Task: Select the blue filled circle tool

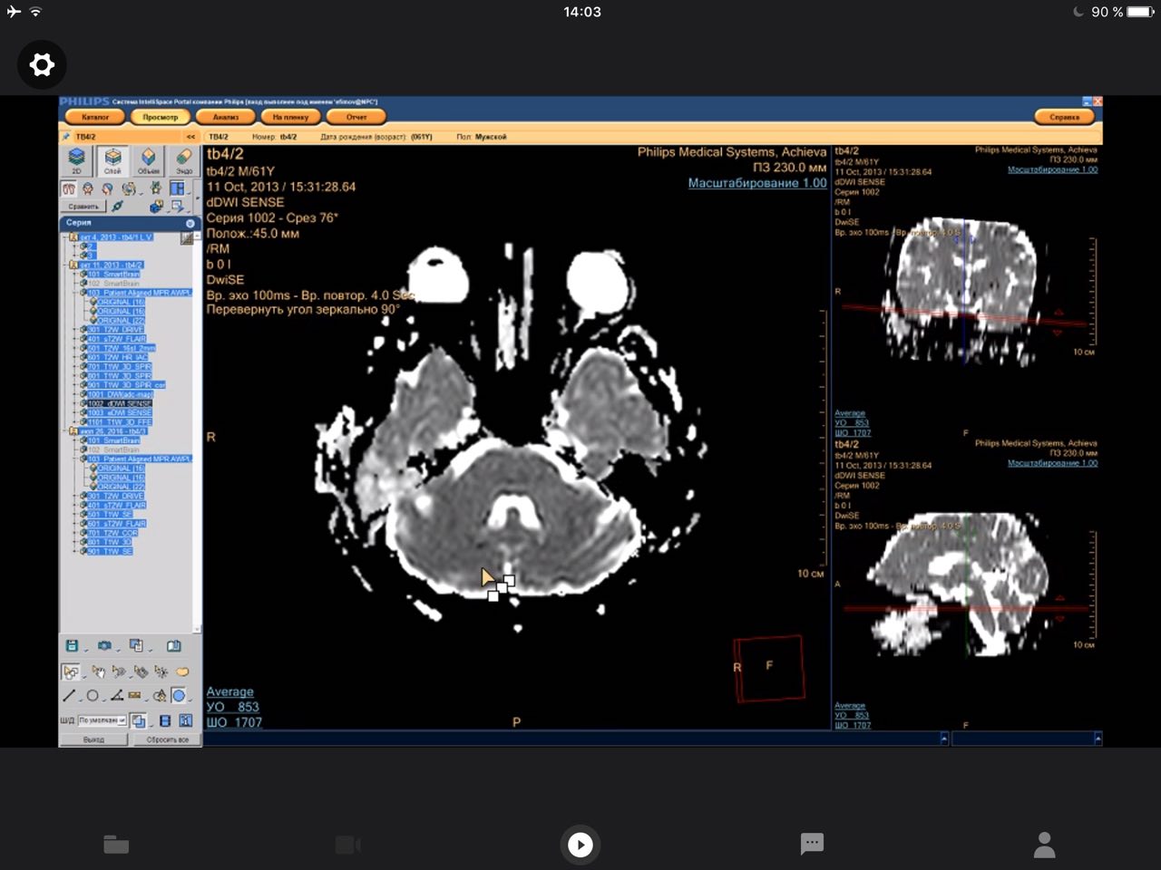Action: pyautogui.click(x=179, y=695)
